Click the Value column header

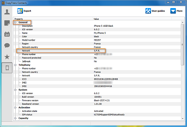click(x=132, y=19)
